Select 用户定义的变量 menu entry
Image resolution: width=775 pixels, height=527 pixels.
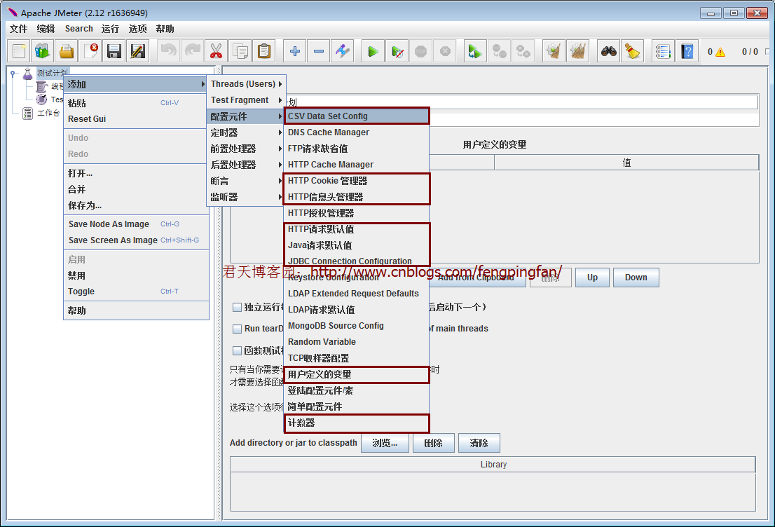point(357,374)
